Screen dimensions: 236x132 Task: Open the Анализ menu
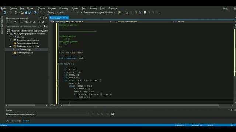[93, 8]
